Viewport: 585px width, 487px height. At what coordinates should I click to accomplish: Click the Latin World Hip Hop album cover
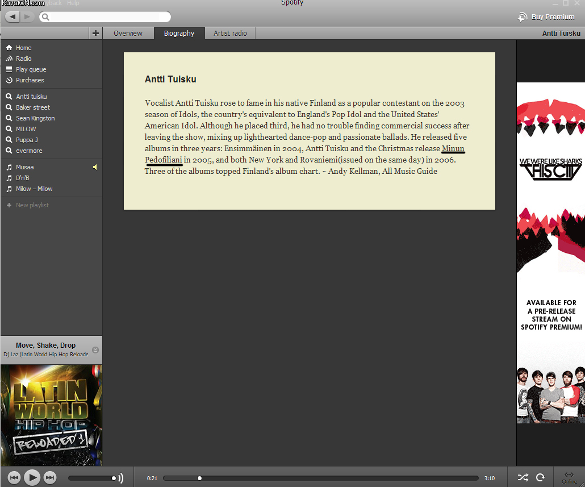coord(51,415)
